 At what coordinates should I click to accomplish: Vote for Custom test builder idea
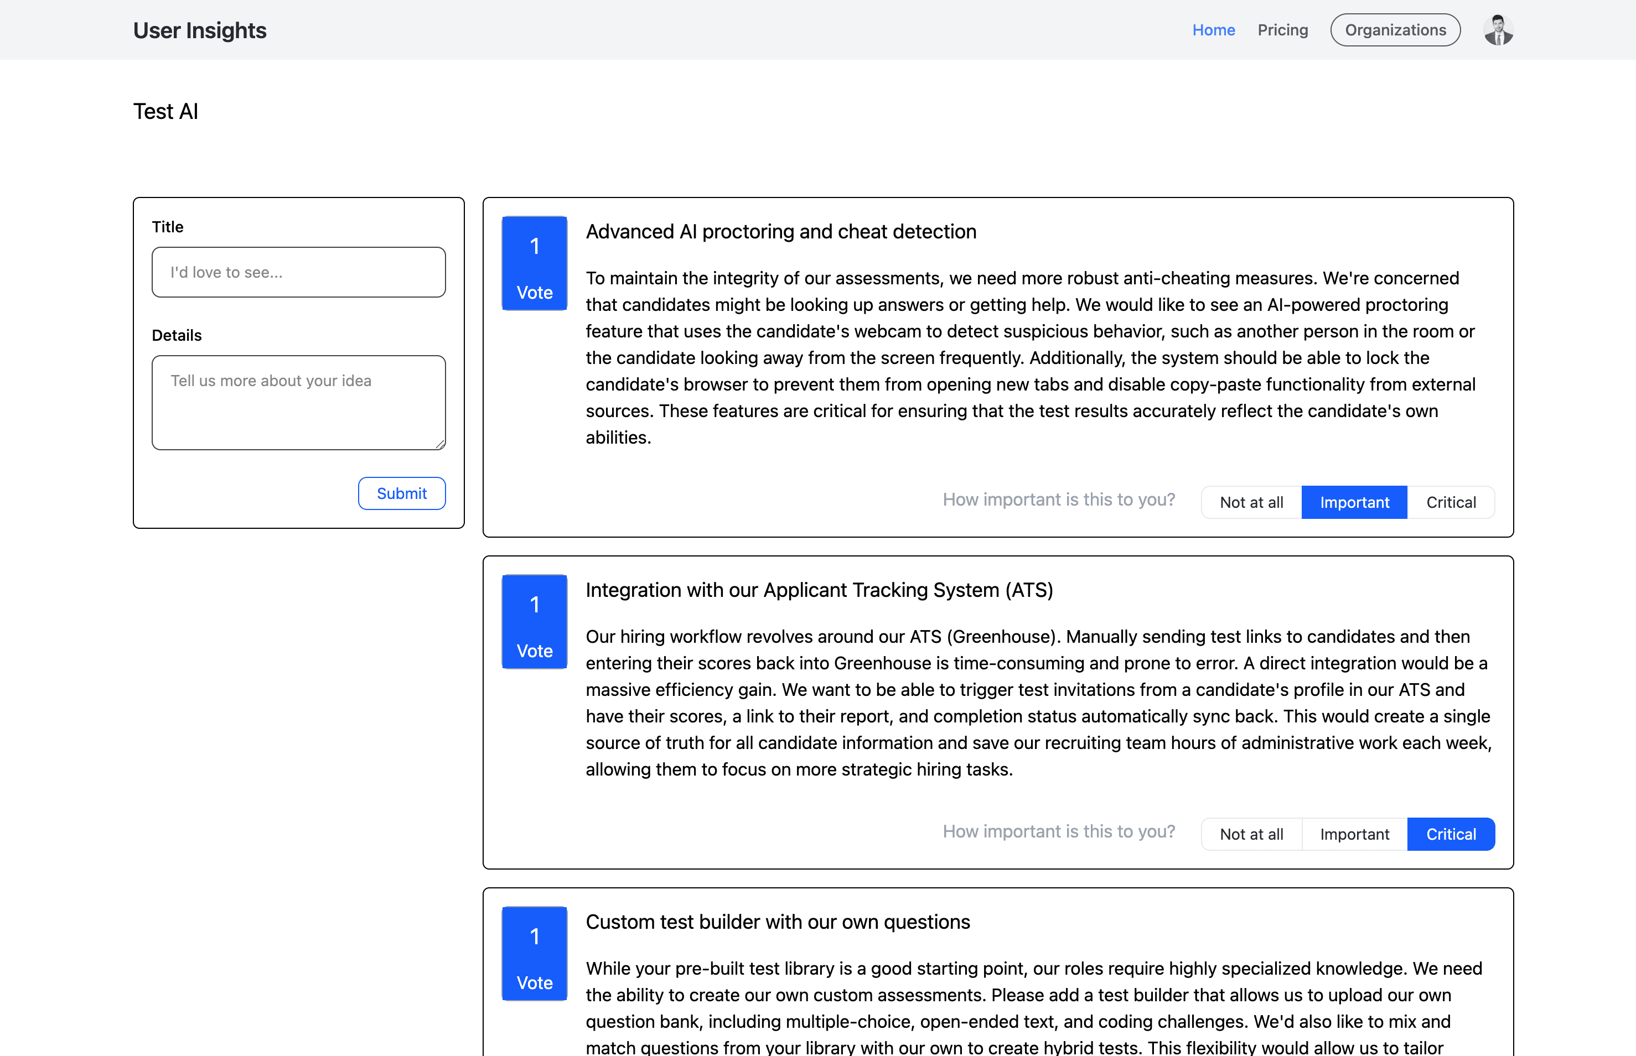point(535,954)
